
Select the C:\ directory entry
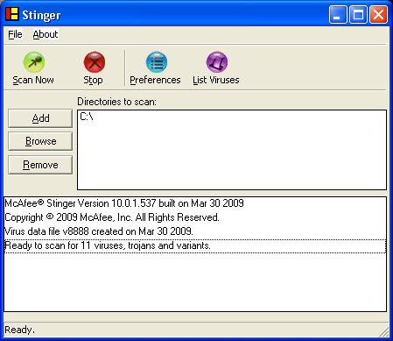(87, 117)
